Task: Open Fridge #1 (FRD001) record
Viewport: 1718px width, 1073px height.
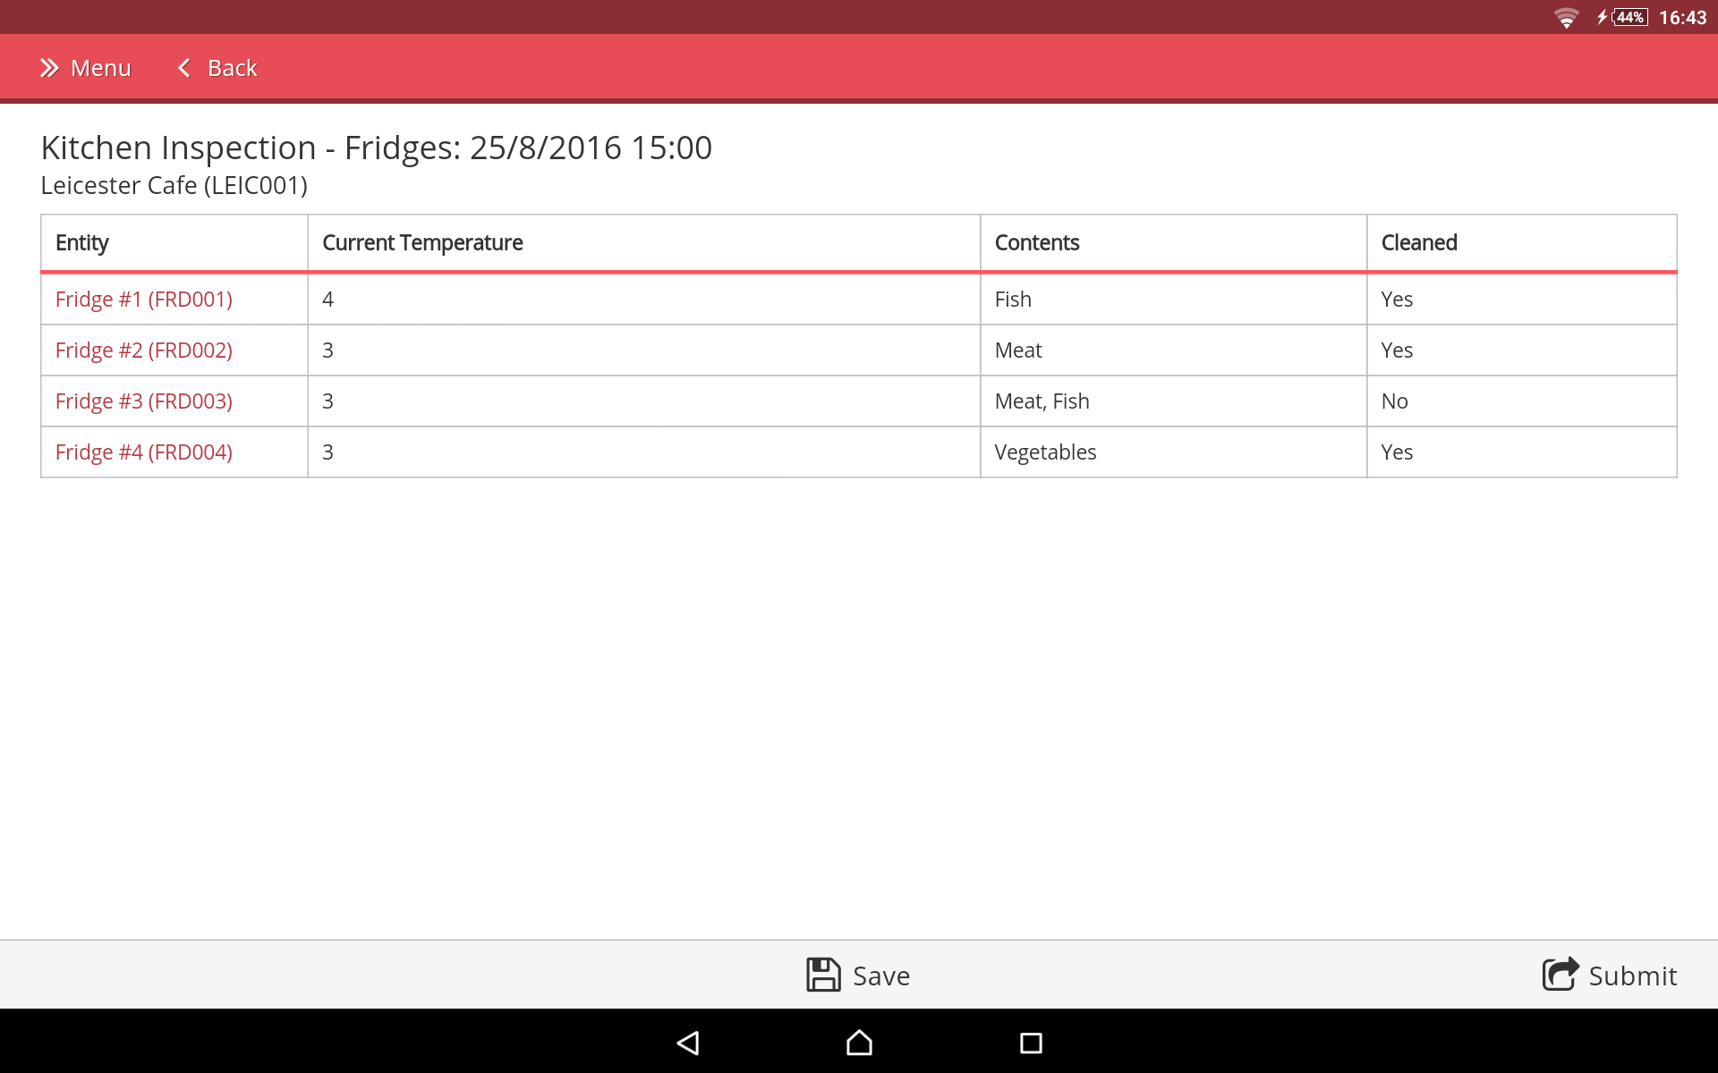Action: (143, 299)
